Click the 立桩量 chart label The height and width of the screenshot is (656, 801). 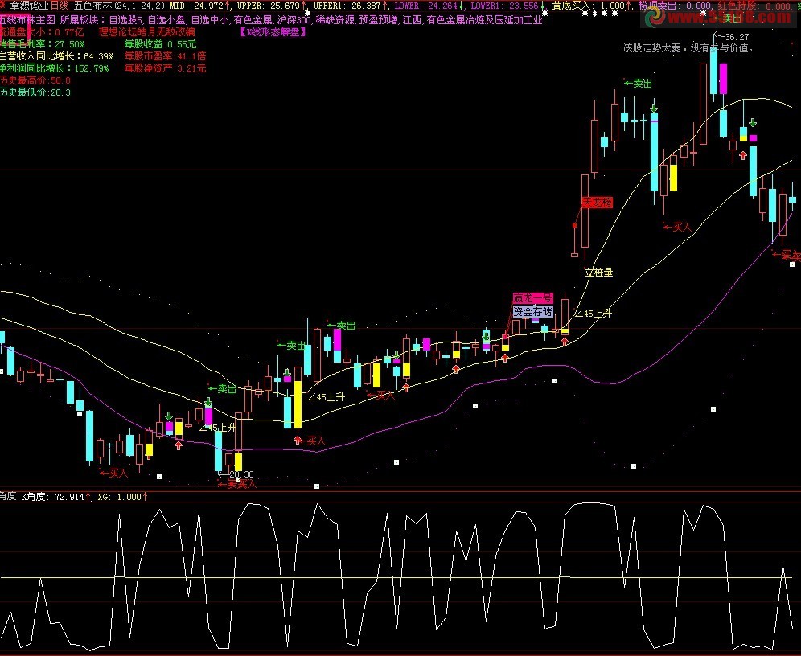click(598, 273)
